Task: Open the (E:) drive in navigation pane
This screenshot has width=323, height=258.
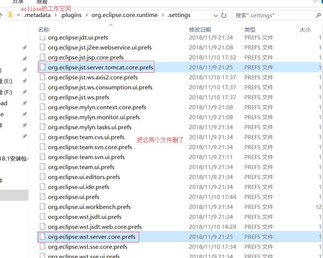Action: [6, 81]
